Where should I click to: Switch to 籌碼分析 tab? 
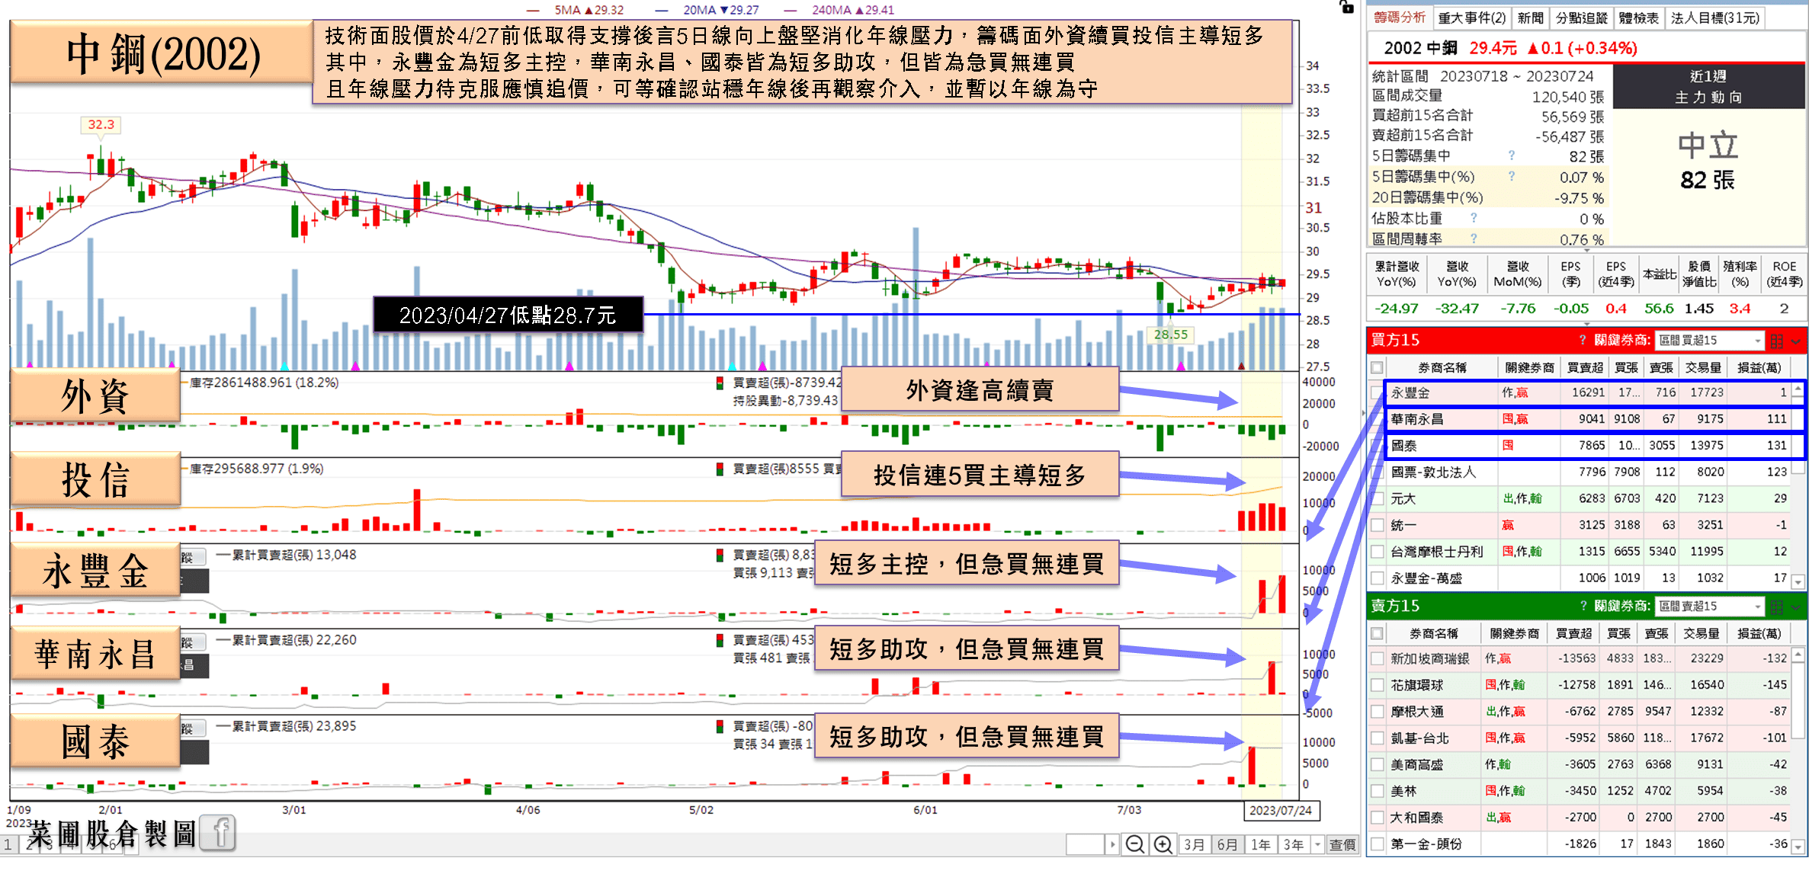tap(1400, 18)
